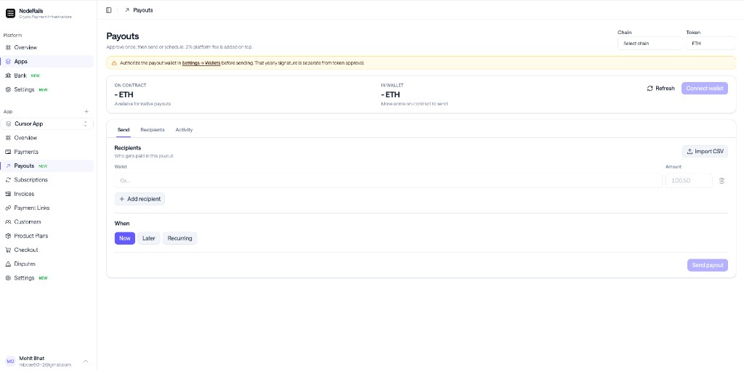This screenshot has height=371, width=744.
Task: Open Customers page
Action: coord(47,222)
